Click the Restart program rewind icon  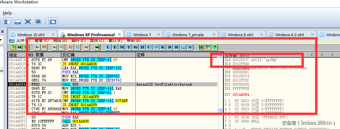19,47
